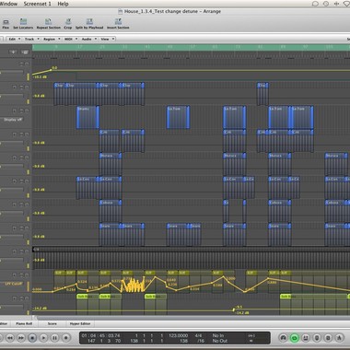350x350 pixels.
Task: Click the bar position 147 1 3 70
Action: 103,341
